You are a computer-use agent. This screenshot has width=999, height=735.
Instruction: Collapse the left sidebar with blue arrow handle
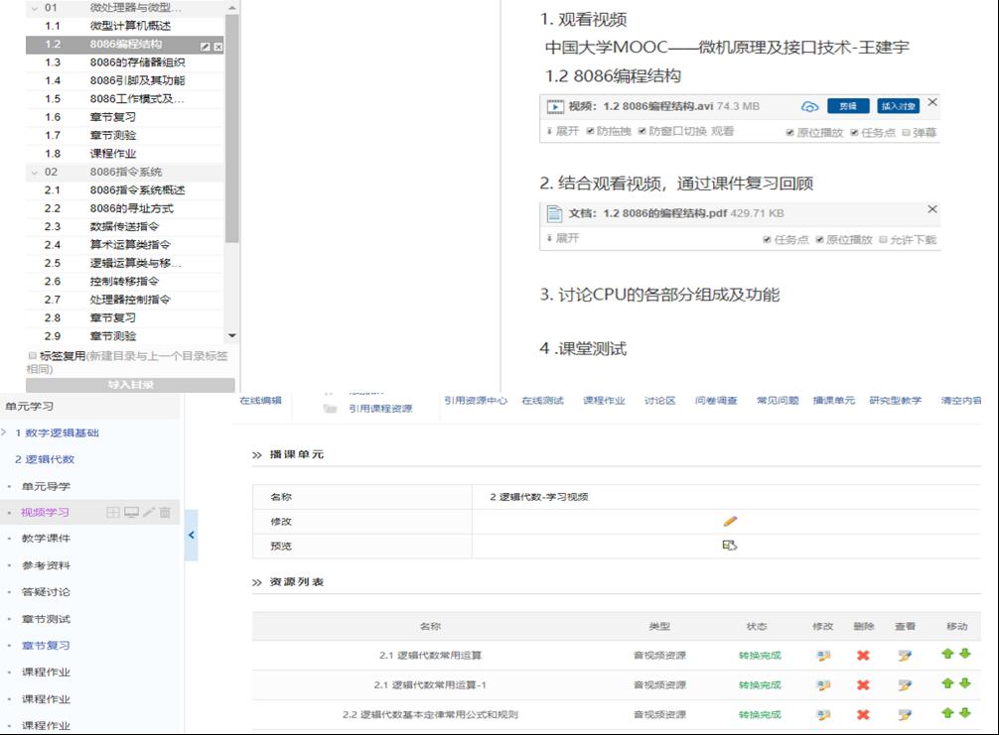(191, 535)
